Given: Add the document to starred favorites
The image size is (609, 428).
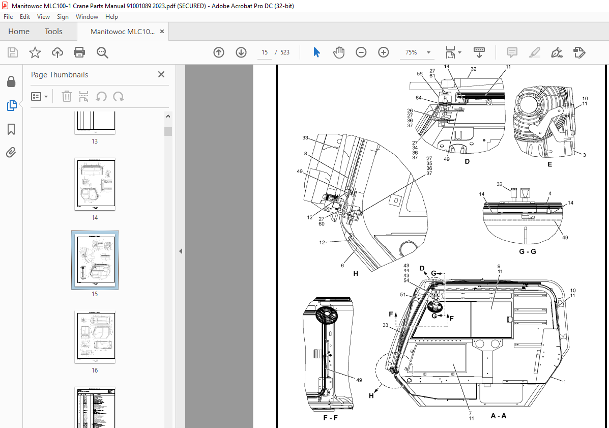Looking at the screenshot, I should [35, 52].
